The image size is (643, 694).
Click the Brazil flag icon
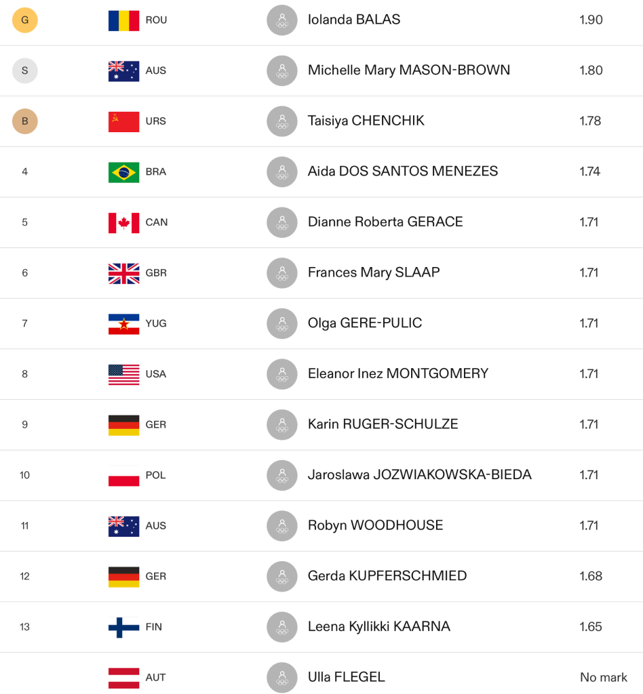pyautogui.click(x=124, y=172)
